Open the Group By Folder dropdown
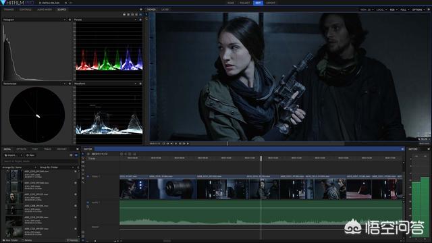Image resolution: width=432 pixels, height=243 pixels. pyautogui.click(x=57, y=167)
